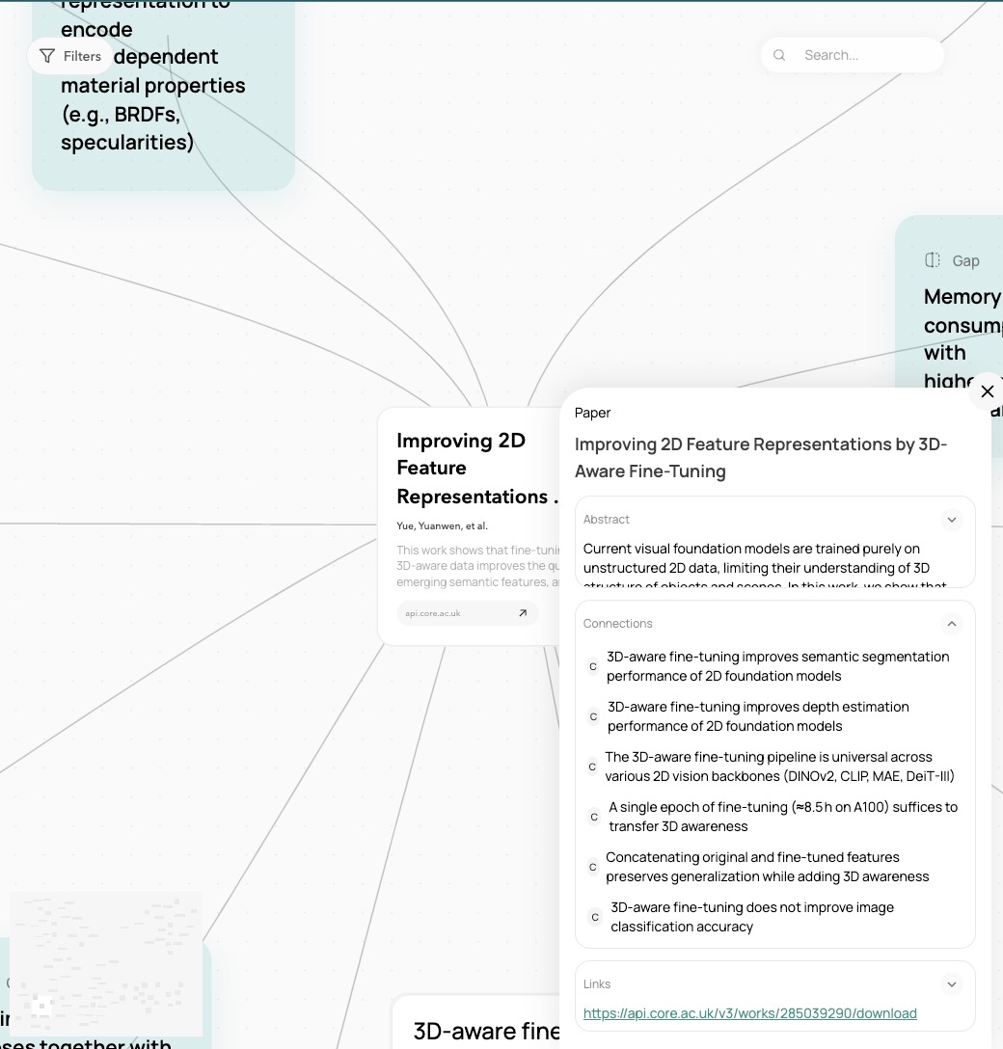Close the paper details panel
Screen dimensions: 1003x1049
(987, 391)
